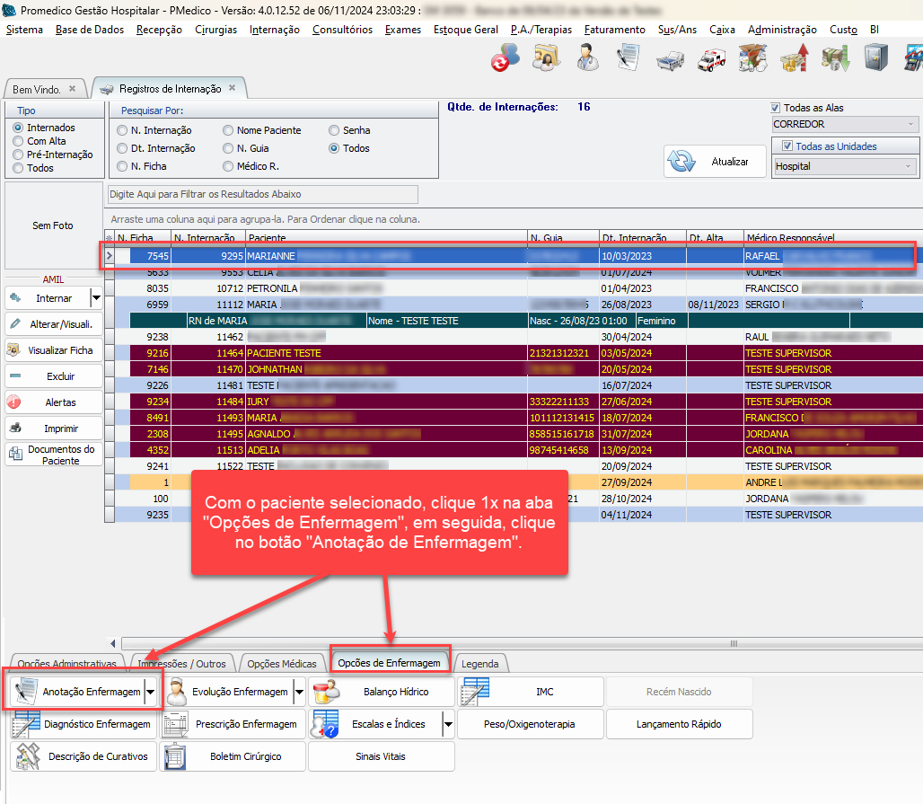
Task: Click the money with green down arrow icon
Action: tap(835, 58)
